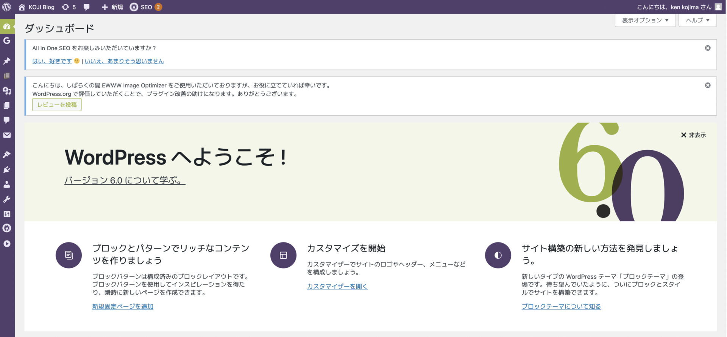The height and width of the screenshot is (337, 727).
Task: Open Users via the person icon
Action: pyautogui.click(x=7, y=184)
